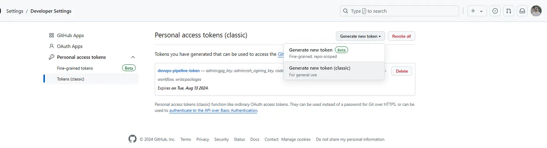Click the search magnifier icon
Screen dimensions: 547x148
pyautogui.click(x=345, y=11)
